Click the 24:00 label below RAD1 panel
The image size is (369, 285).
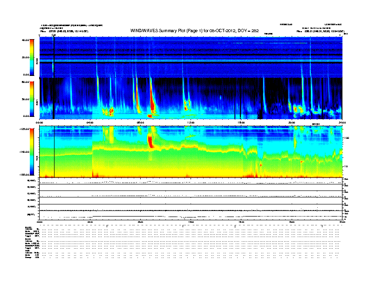[x=342, y=122]
